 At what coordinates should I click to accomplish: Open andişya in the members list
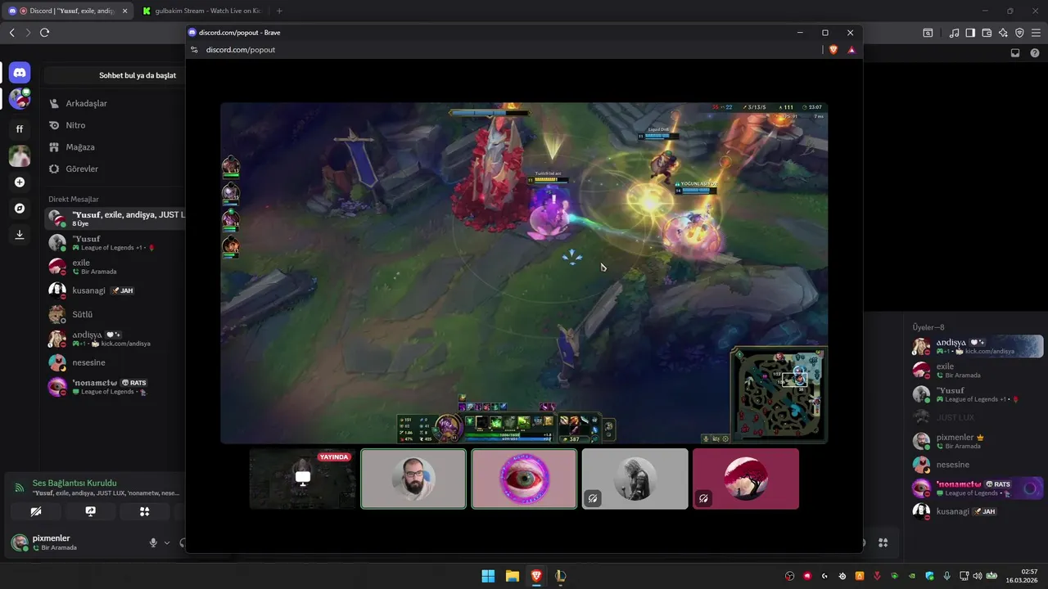click(x=978, y=346)
